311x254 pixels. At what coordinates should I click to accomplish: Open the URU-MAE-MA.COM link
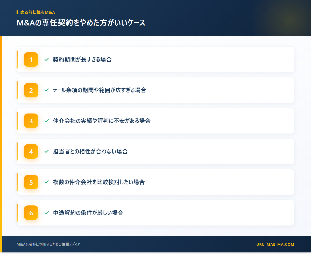pos(275,244)
